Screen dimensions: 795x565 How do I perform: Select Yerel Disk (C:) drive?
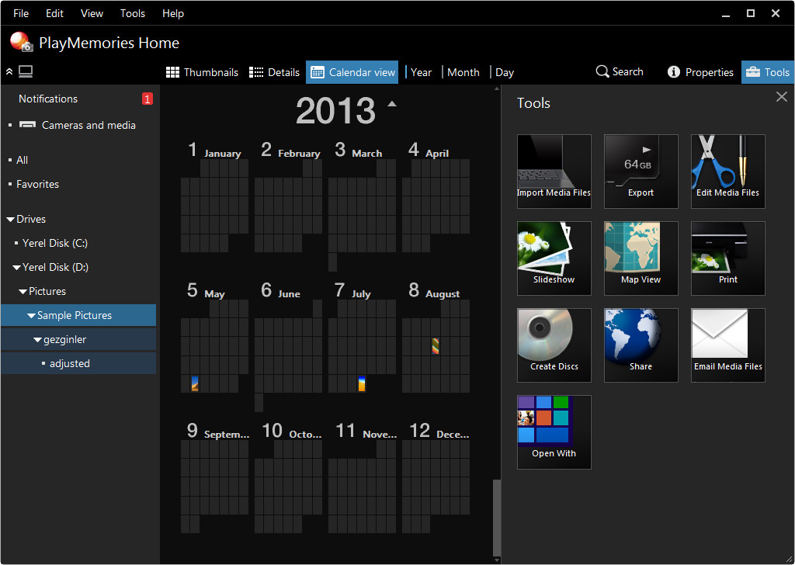(x=55, y=243)
